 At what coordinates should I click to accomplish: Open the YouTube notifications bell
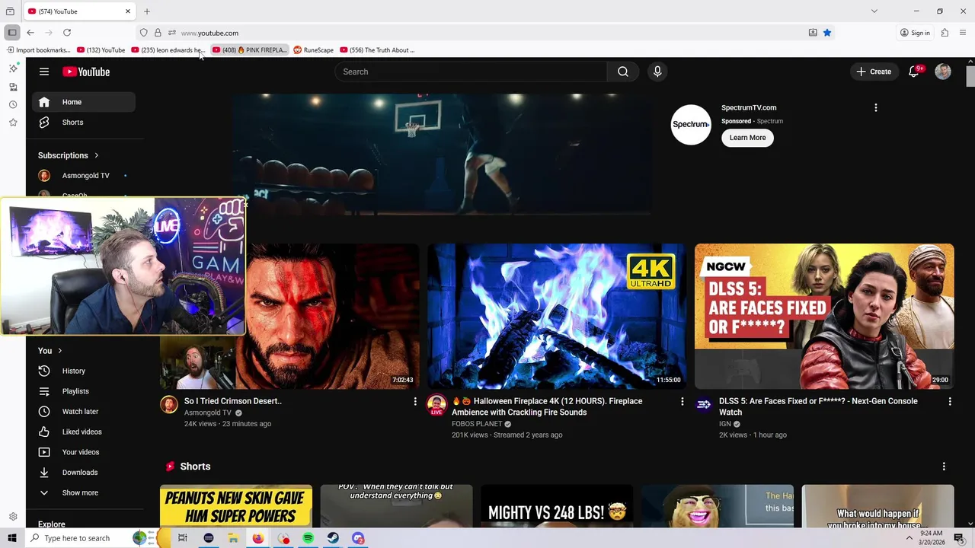click(x=914, y=72)
